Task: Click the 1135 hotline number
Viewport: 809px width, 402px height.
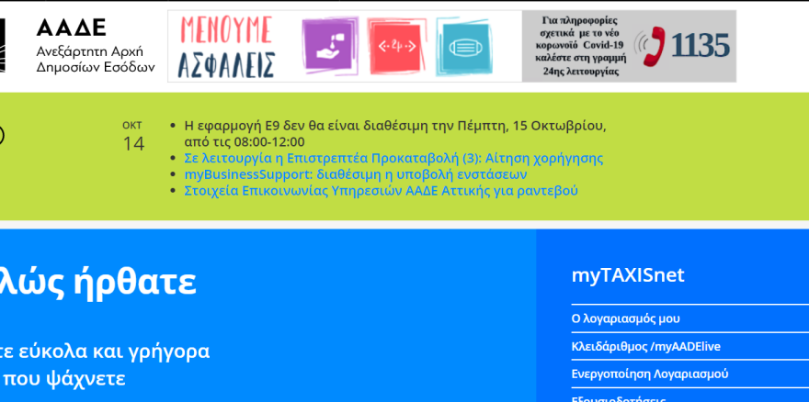Action: 701,45
